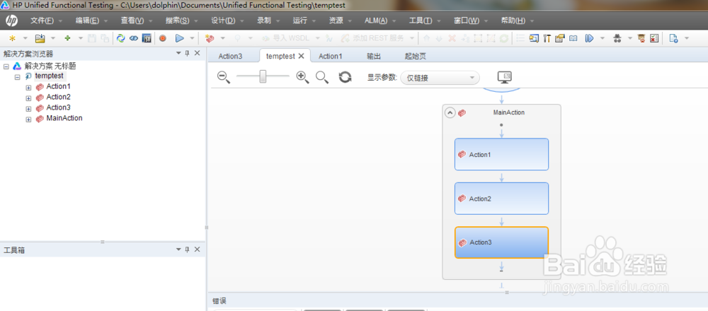This screenshot has height=311, width=708.
Task: Click the yellow properties sheet icon
Action: click(560, 38)
